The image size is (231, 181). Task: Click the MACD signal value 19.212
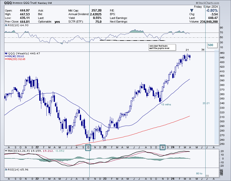[48, 151]
